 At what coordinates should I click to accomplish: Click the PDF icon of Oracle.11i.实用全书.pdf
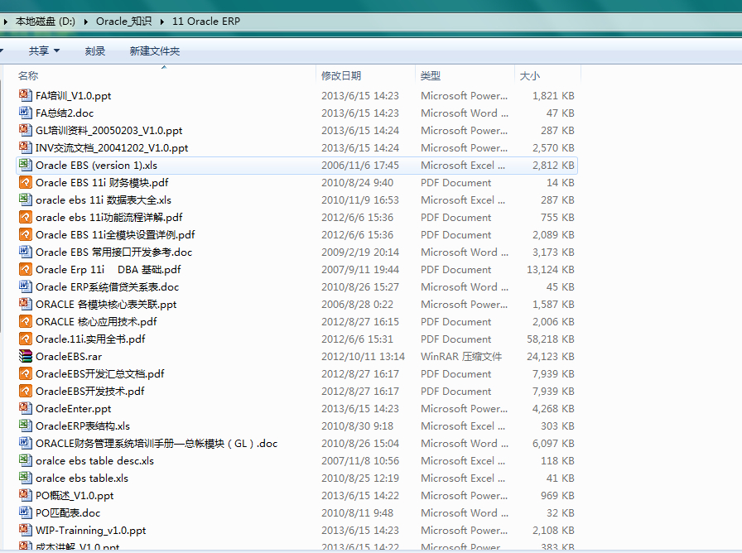click(25, 339)
